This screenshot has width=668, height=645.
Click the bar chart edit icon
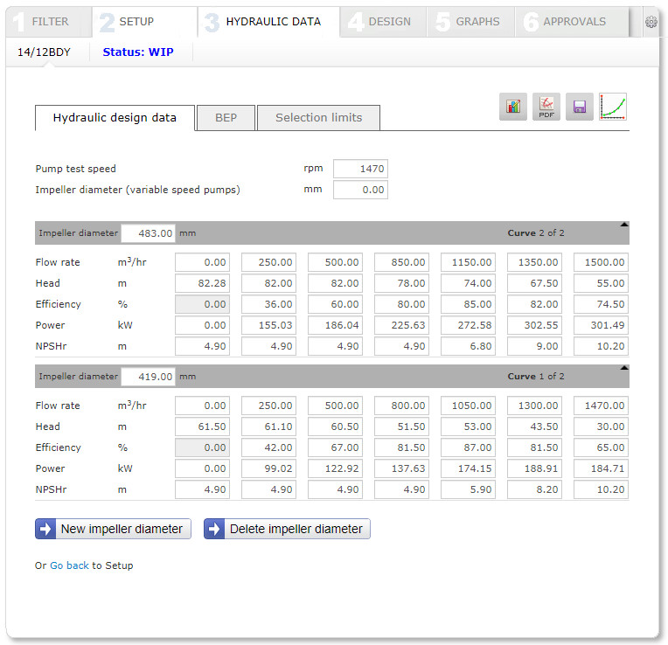point(513,107)
